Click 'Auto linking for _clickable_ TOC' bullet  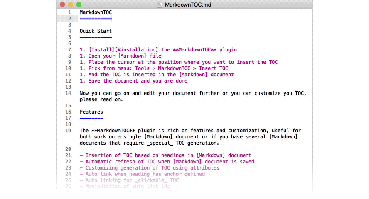pos(129,180)
